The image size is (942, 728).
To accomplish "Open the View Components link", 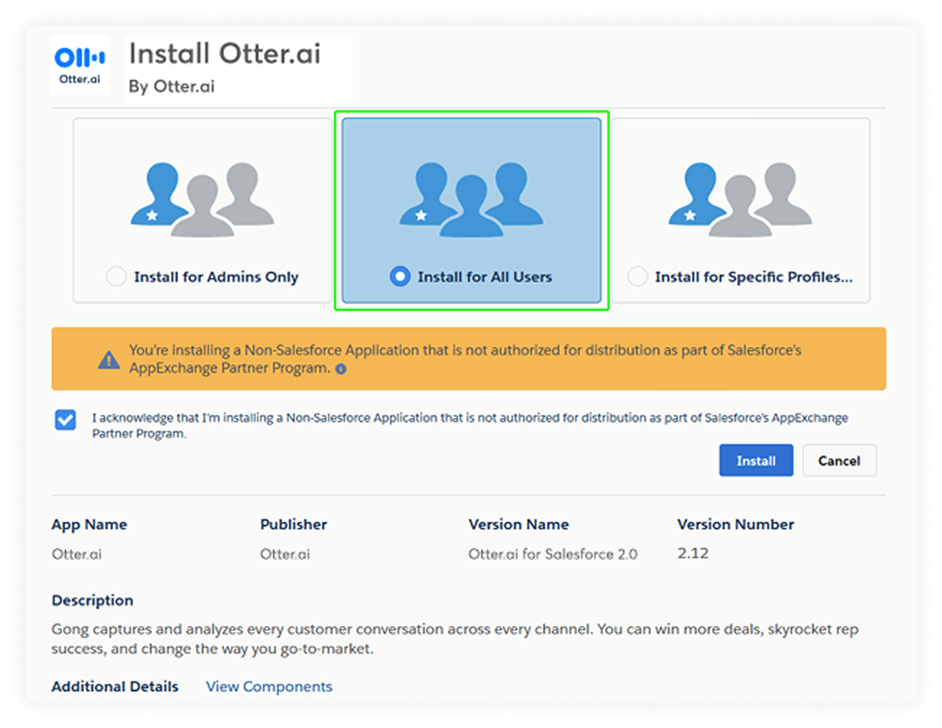I will coord(269,687).
